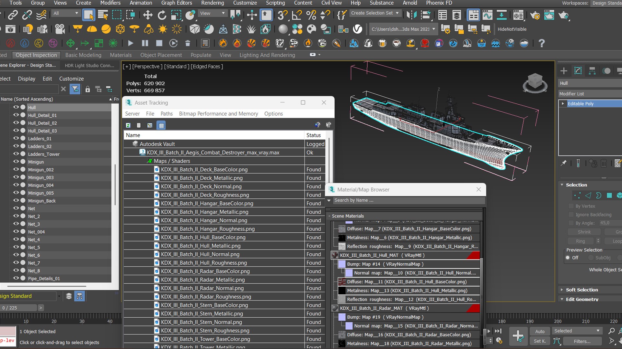Click the Auto key button
Viewport: 622px width, 349px height.
pyautogui.click(x=540, y=331)
